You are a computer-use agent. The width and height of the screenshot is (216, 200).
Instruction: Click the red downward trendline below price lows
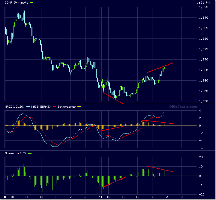(x=113, y=98)
